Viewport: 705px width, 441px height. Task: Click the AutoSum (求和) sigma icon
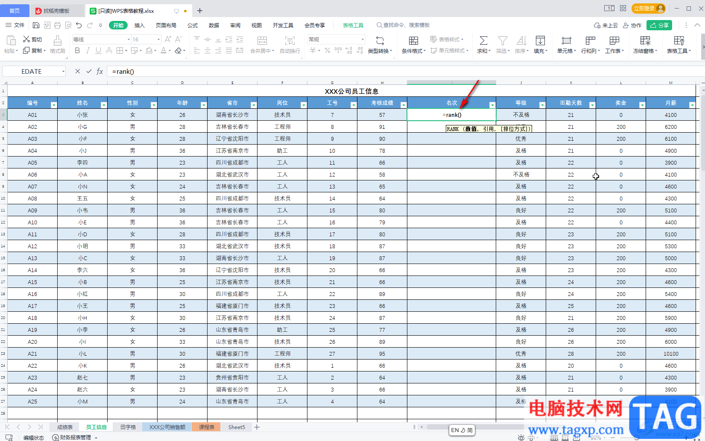click(x=483, y=41)
